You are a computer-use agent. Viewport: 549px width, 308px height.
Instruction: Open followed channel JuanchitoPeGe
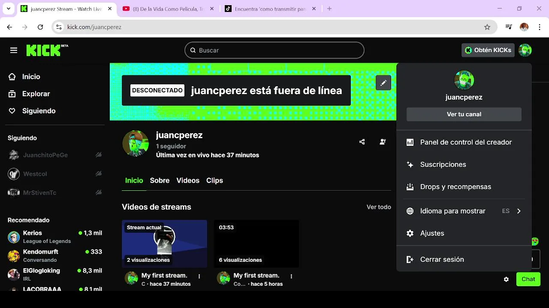coord(55,155)
